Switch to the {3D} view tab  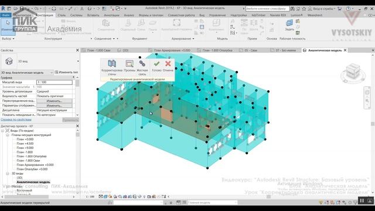125,50
